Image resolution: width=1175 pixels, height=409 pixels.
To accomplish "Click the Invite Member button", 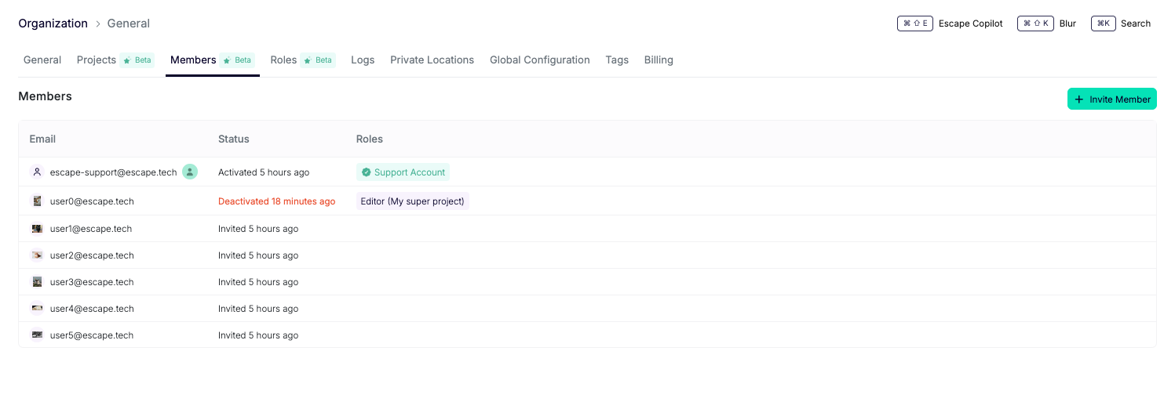I will pyautogui.click(x=1111, y=99).
